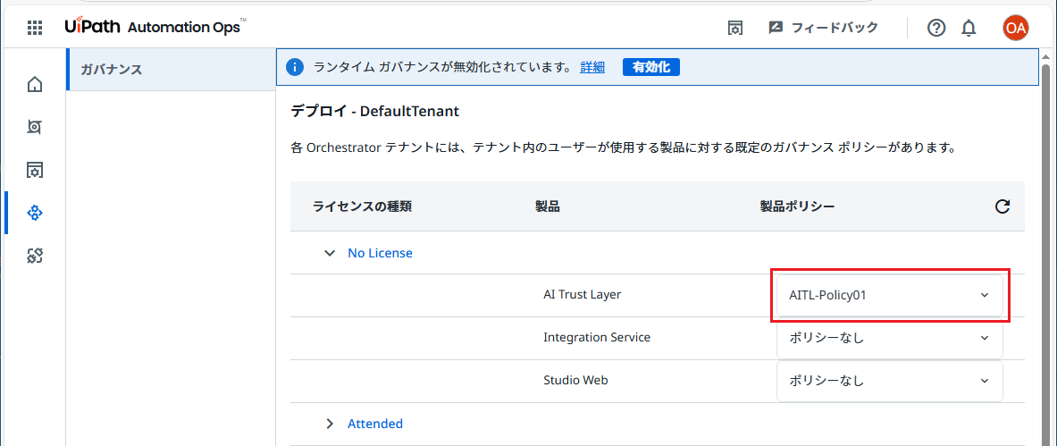
Task: Open the tenant icon beside feedback
Action: [x=734, y=28]
